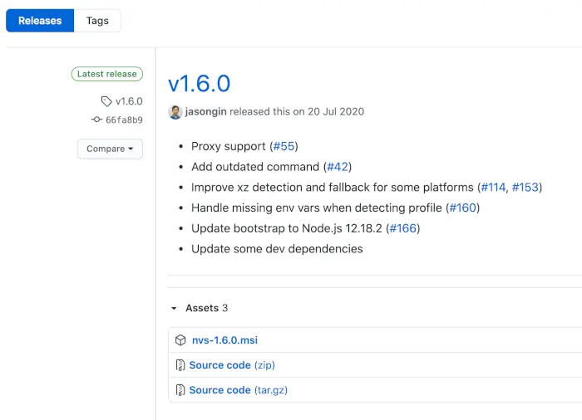Click 'Handle missing env vars when detecting profile'
Screen dimensions: 582x420
[317, 208]
